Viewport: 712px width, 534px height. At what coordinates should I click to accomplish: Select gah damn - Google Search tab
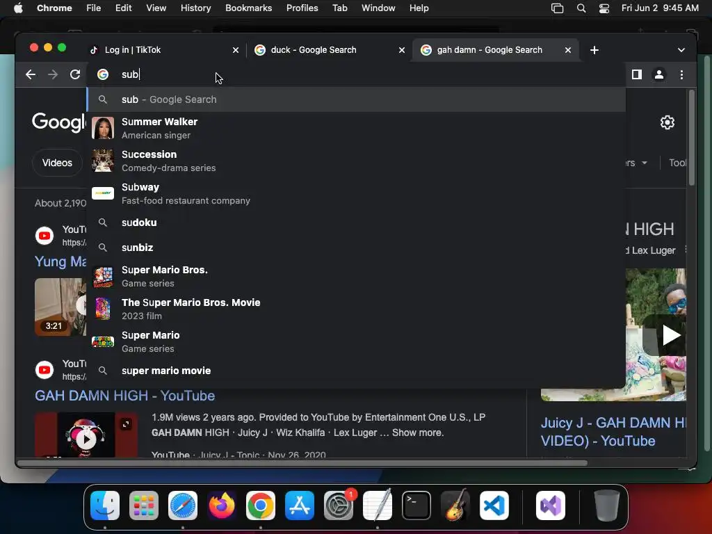coord(495,50)
